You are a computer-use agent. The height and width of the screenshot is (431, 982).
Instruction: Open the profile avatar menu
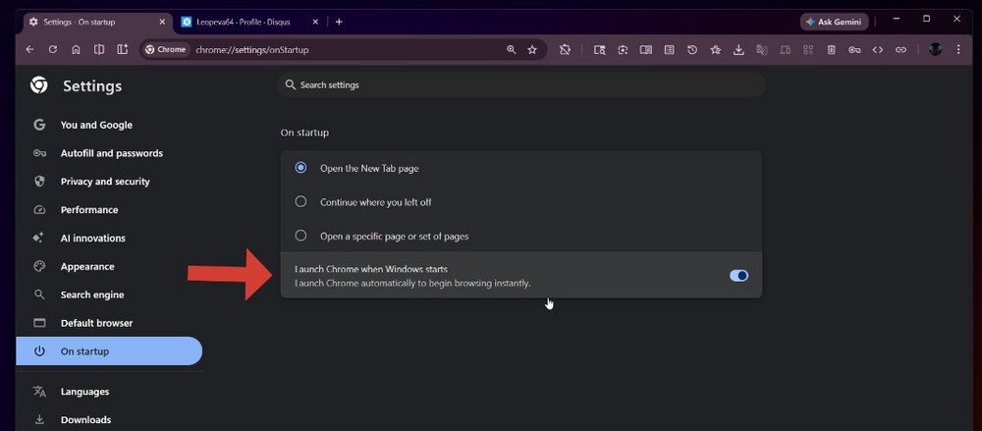[935, 49]
